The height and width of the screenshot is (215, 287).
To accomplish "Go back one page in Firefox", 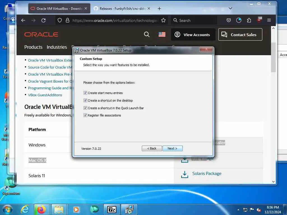I will click(23, 20).
